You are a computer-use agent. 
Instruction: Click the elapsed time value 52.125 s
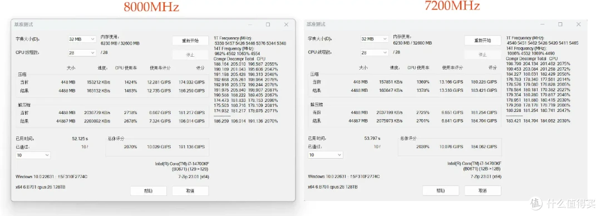coord(80,139)
